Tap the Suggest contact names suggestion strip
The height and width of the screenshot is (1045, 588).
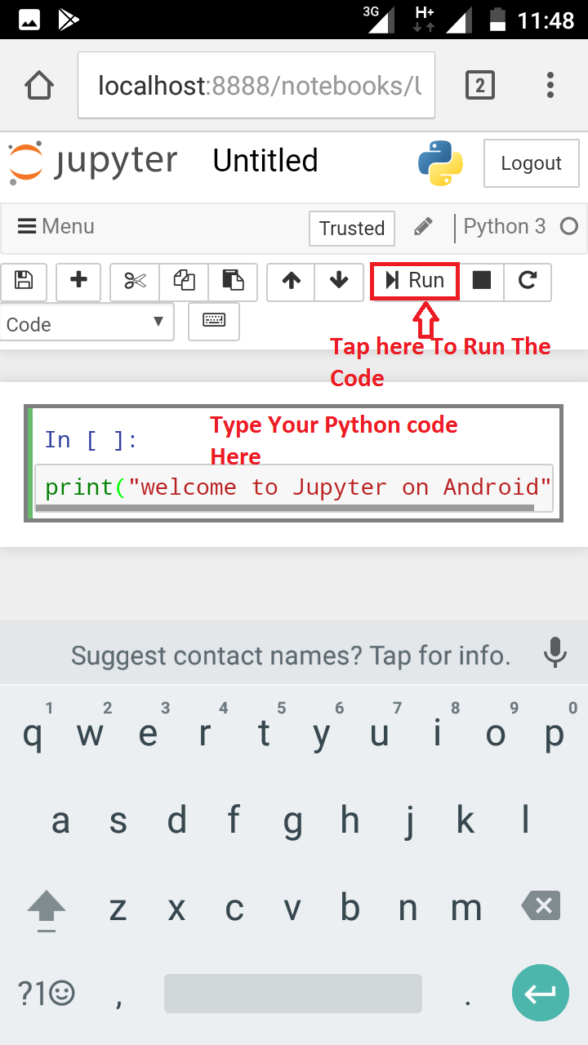point(291,655)
